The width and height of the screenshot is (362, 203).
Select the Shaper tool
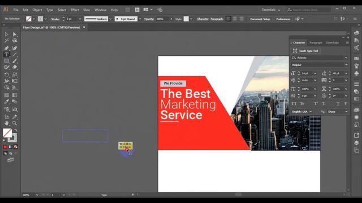click(6, 67)
